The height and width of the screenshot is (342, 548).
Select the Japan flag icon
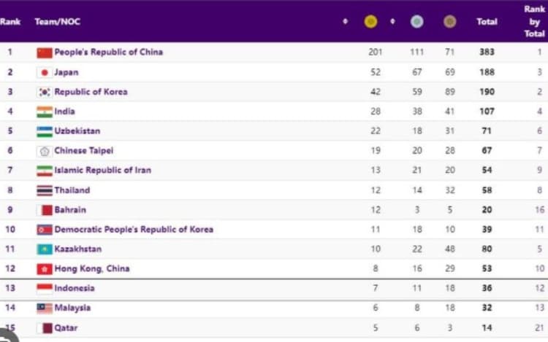(x=45, y=72)
